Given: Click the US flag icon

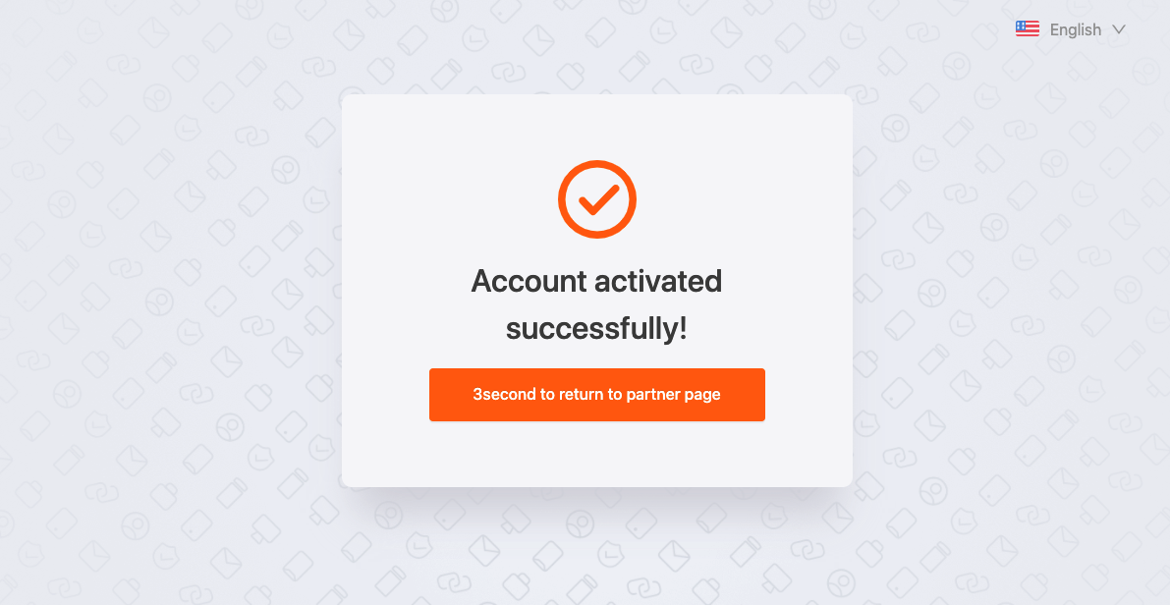Looking at the screenshot, I should click(x=1027, y=29).
